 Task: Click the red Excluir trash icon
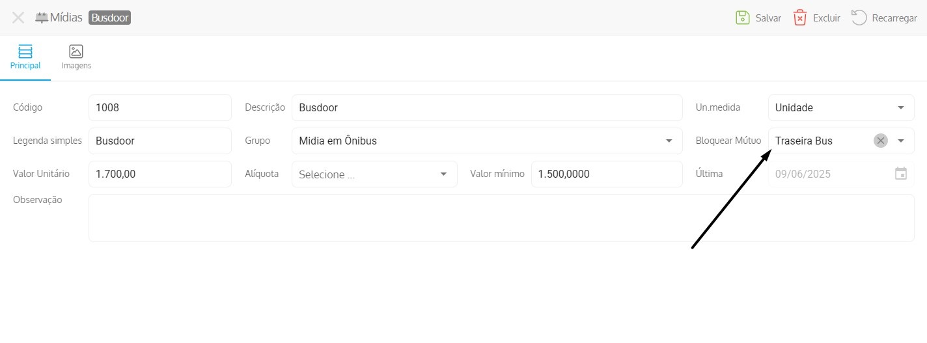point(800,18)
